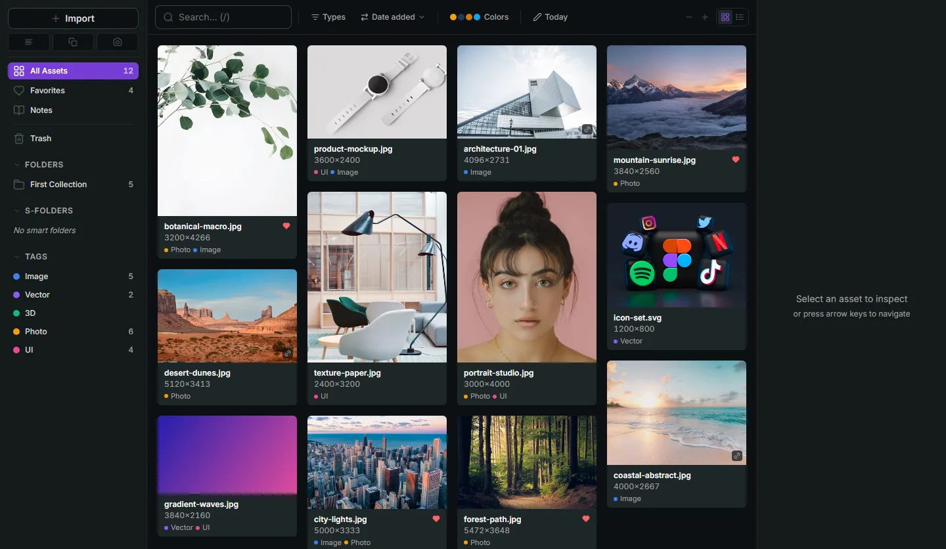The height and width of the screenshot is (549, 946).
Task: Filter by the Photo tag in the sidebar
Action: pyautogui.click(x=73, y=332)
